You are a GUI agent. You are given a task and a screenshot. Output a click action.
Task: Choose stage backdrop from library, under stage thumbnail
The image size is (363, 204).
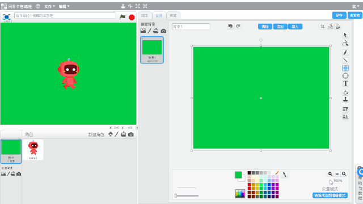(x=3, y=174)
